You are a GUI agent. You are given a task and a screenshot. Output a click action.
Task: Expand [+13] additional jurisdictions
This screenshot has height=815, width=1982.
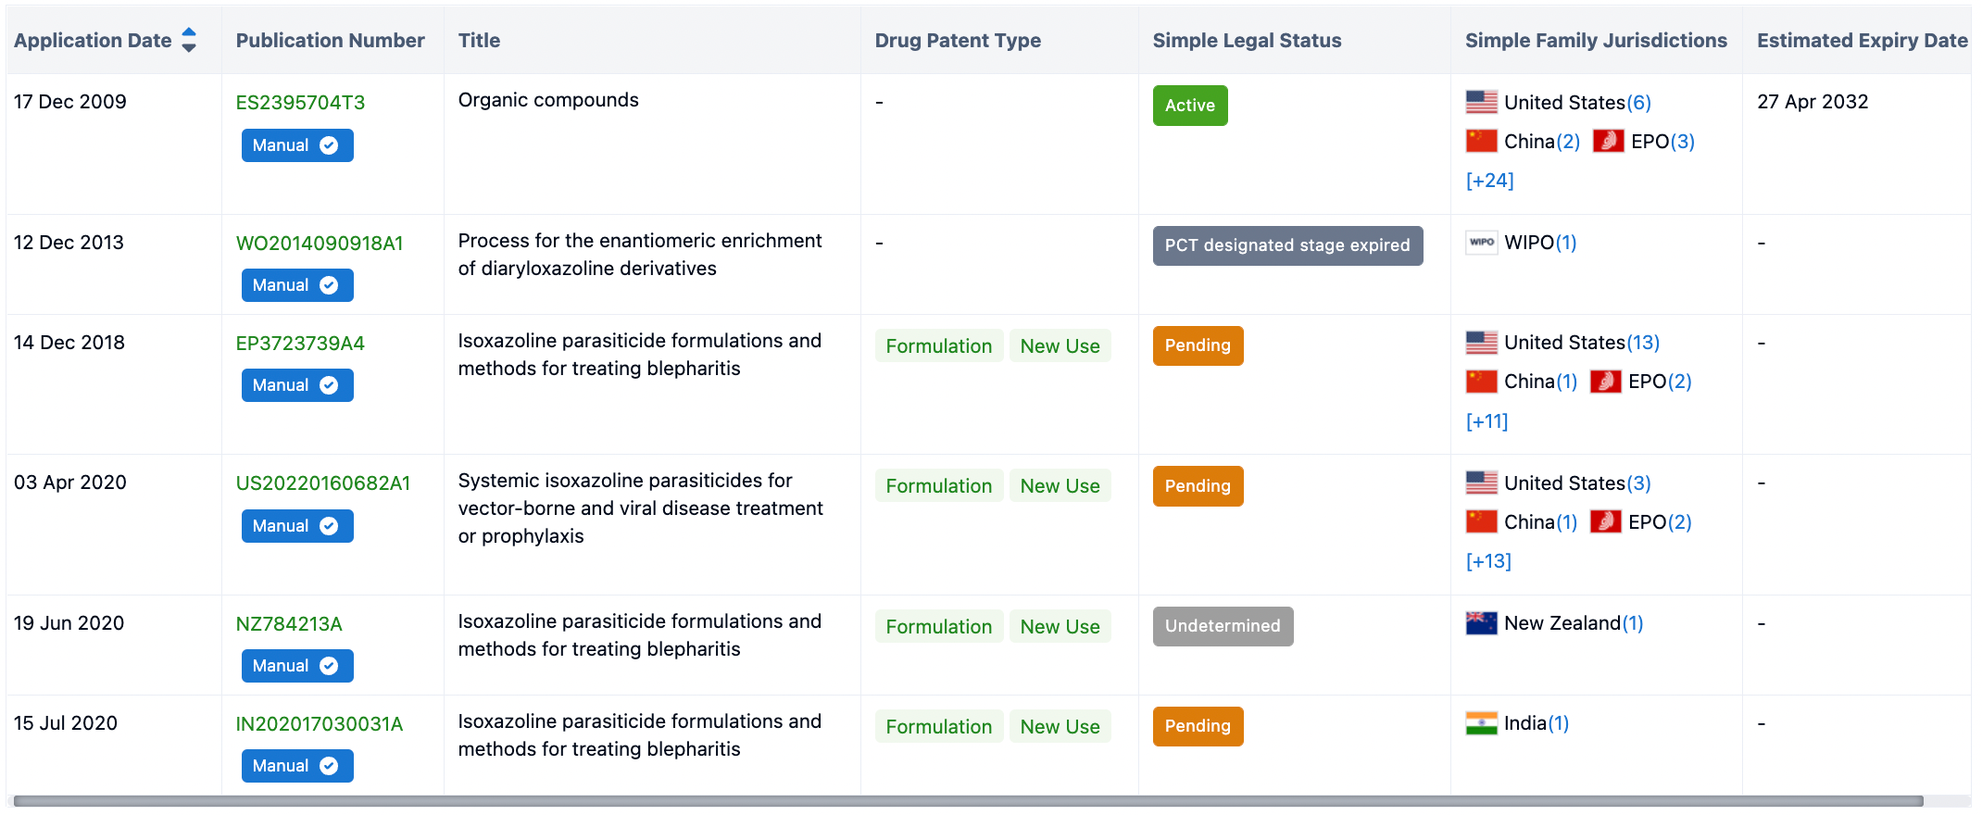pyautogui.click(x=1488, y=561)
